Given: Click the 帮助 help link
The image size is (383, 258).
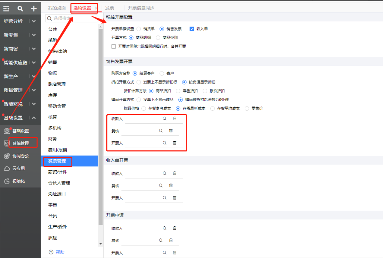Looking at the screenshot, I should point(60,252).
